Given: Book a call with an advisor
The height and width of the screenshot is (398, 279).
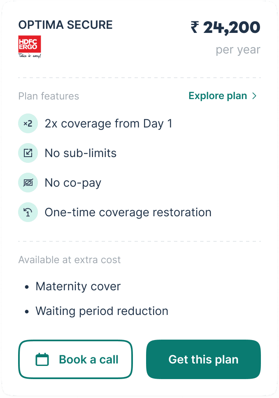Looking at the screenshot, I should [75, 359].
